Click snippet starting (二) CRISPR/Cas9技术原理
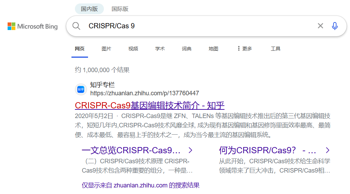Screen dimensions: 350x194 (137, 166)
